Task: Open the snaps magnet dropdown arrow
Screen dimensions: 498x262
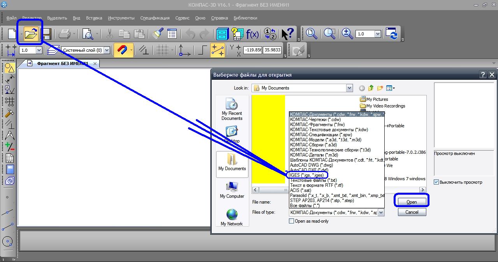Action: pos(132,50)
